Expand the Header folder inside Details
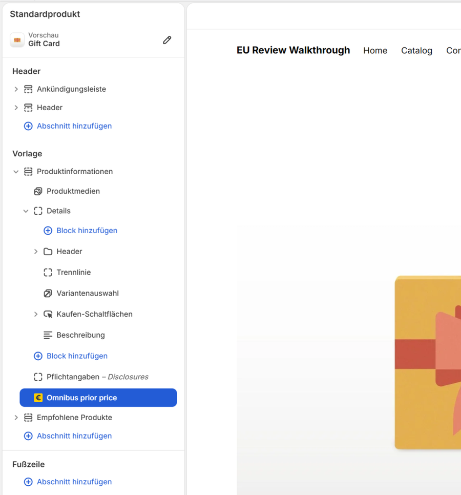The image size is (461, 495). pyautogui.click(x=36, y=252)
